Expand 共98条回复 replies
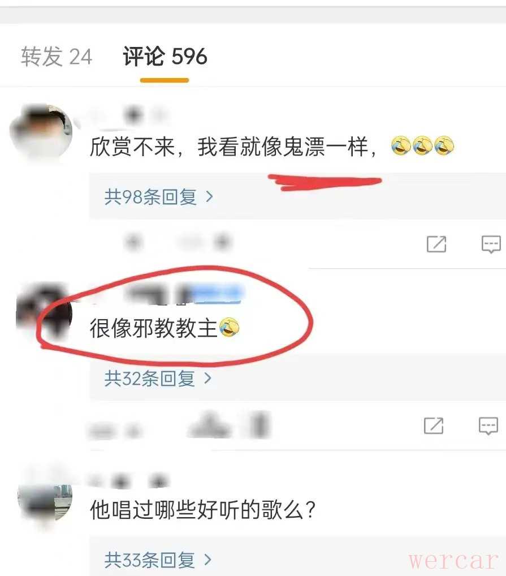The height and width of the screenshot is (576, 506). point(158,197)
